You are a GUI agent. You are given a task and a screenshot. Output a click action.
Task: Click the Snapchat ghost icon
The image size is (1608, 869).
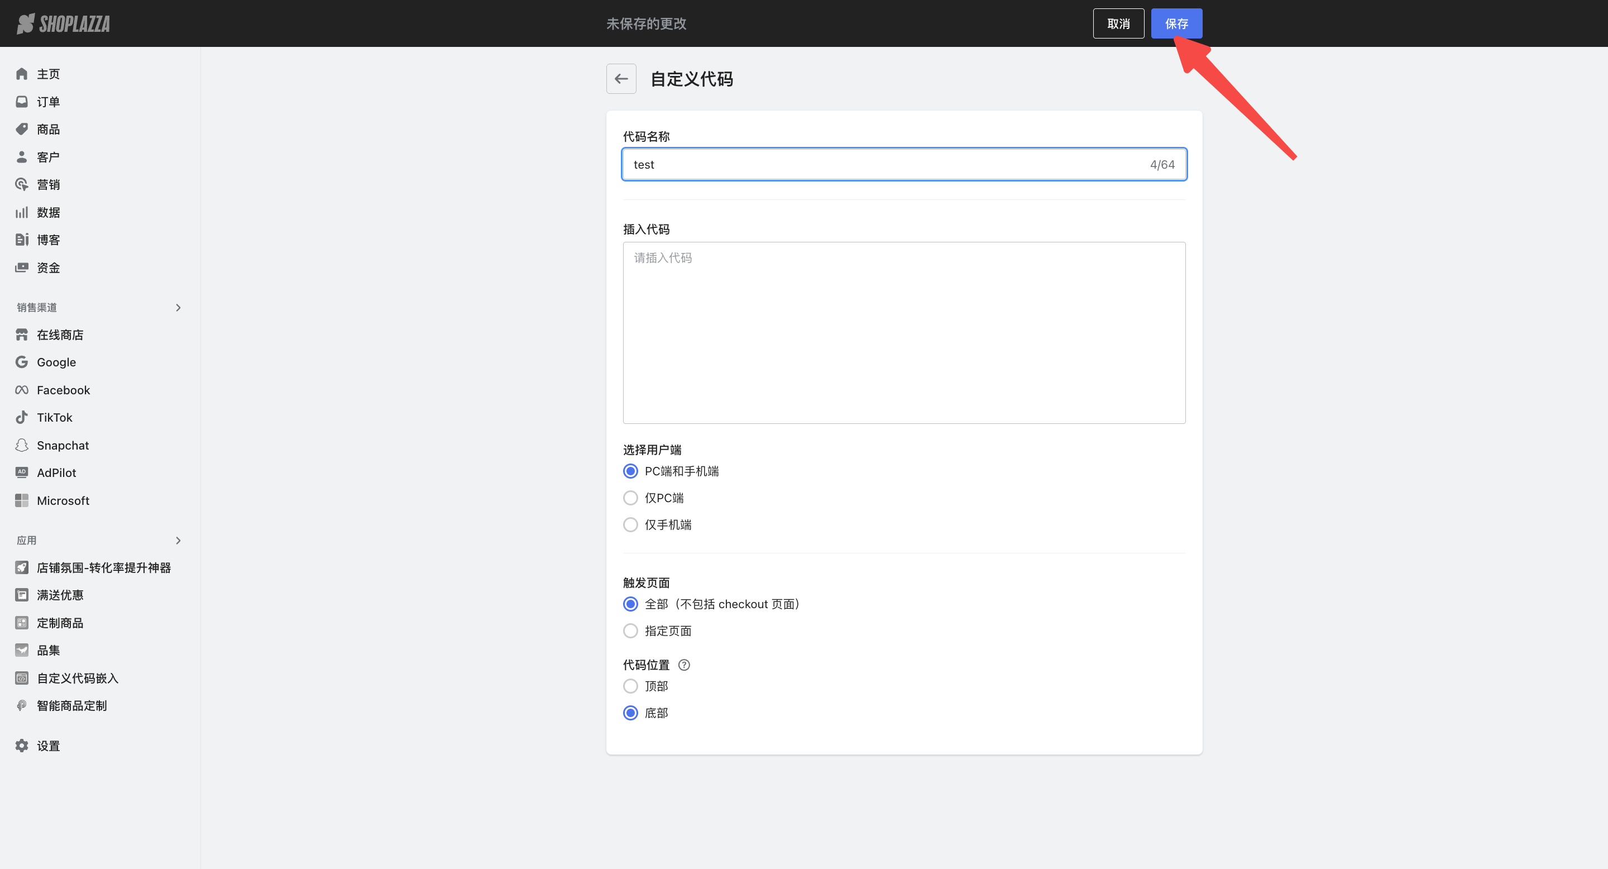point(22,445)
